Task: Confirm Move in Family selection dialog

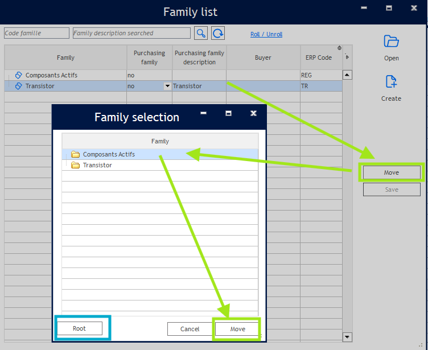Action: [x=237, y=329]
